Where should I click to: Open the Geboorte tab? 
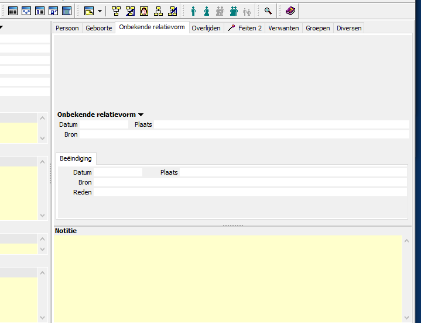tap(98, 28)
